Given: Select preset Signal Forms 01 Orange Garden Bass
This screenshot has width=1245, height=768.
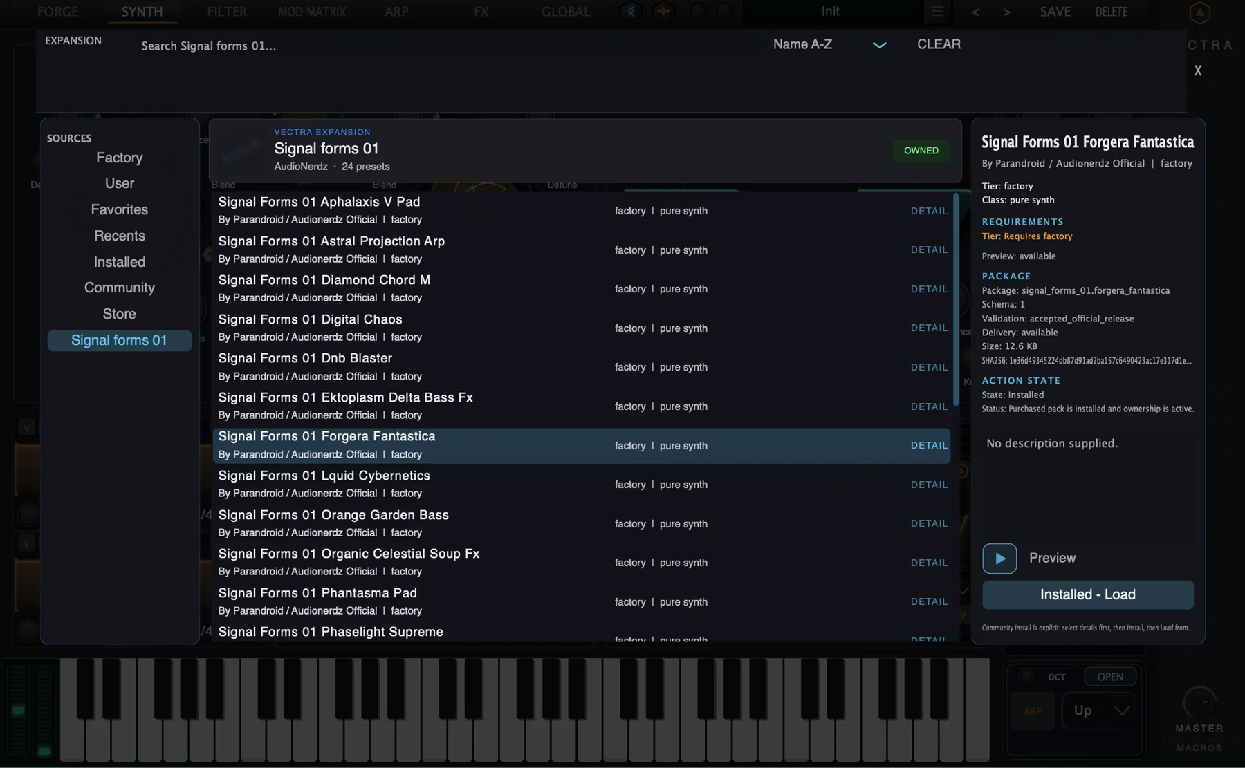Looking at the screenshot, I should 582,523.
